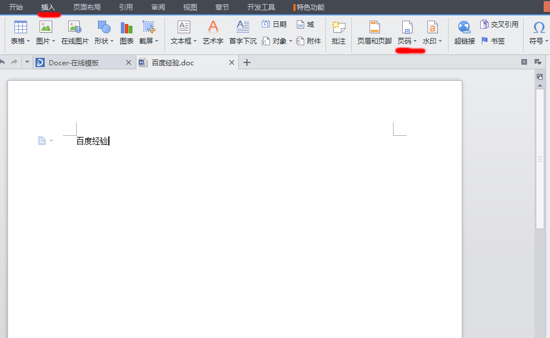
Task: Open the 特色功能 ribbon tab
Action: (x=309, y=7)
